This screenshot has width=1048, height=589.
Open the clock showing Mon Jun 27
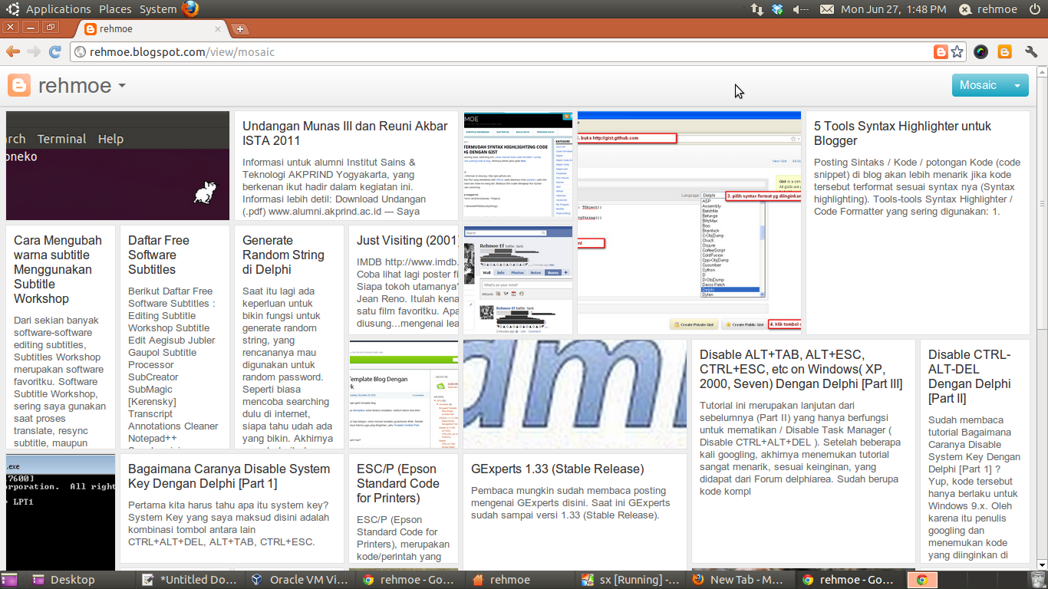pyautogui.click(x=894, y=9)
